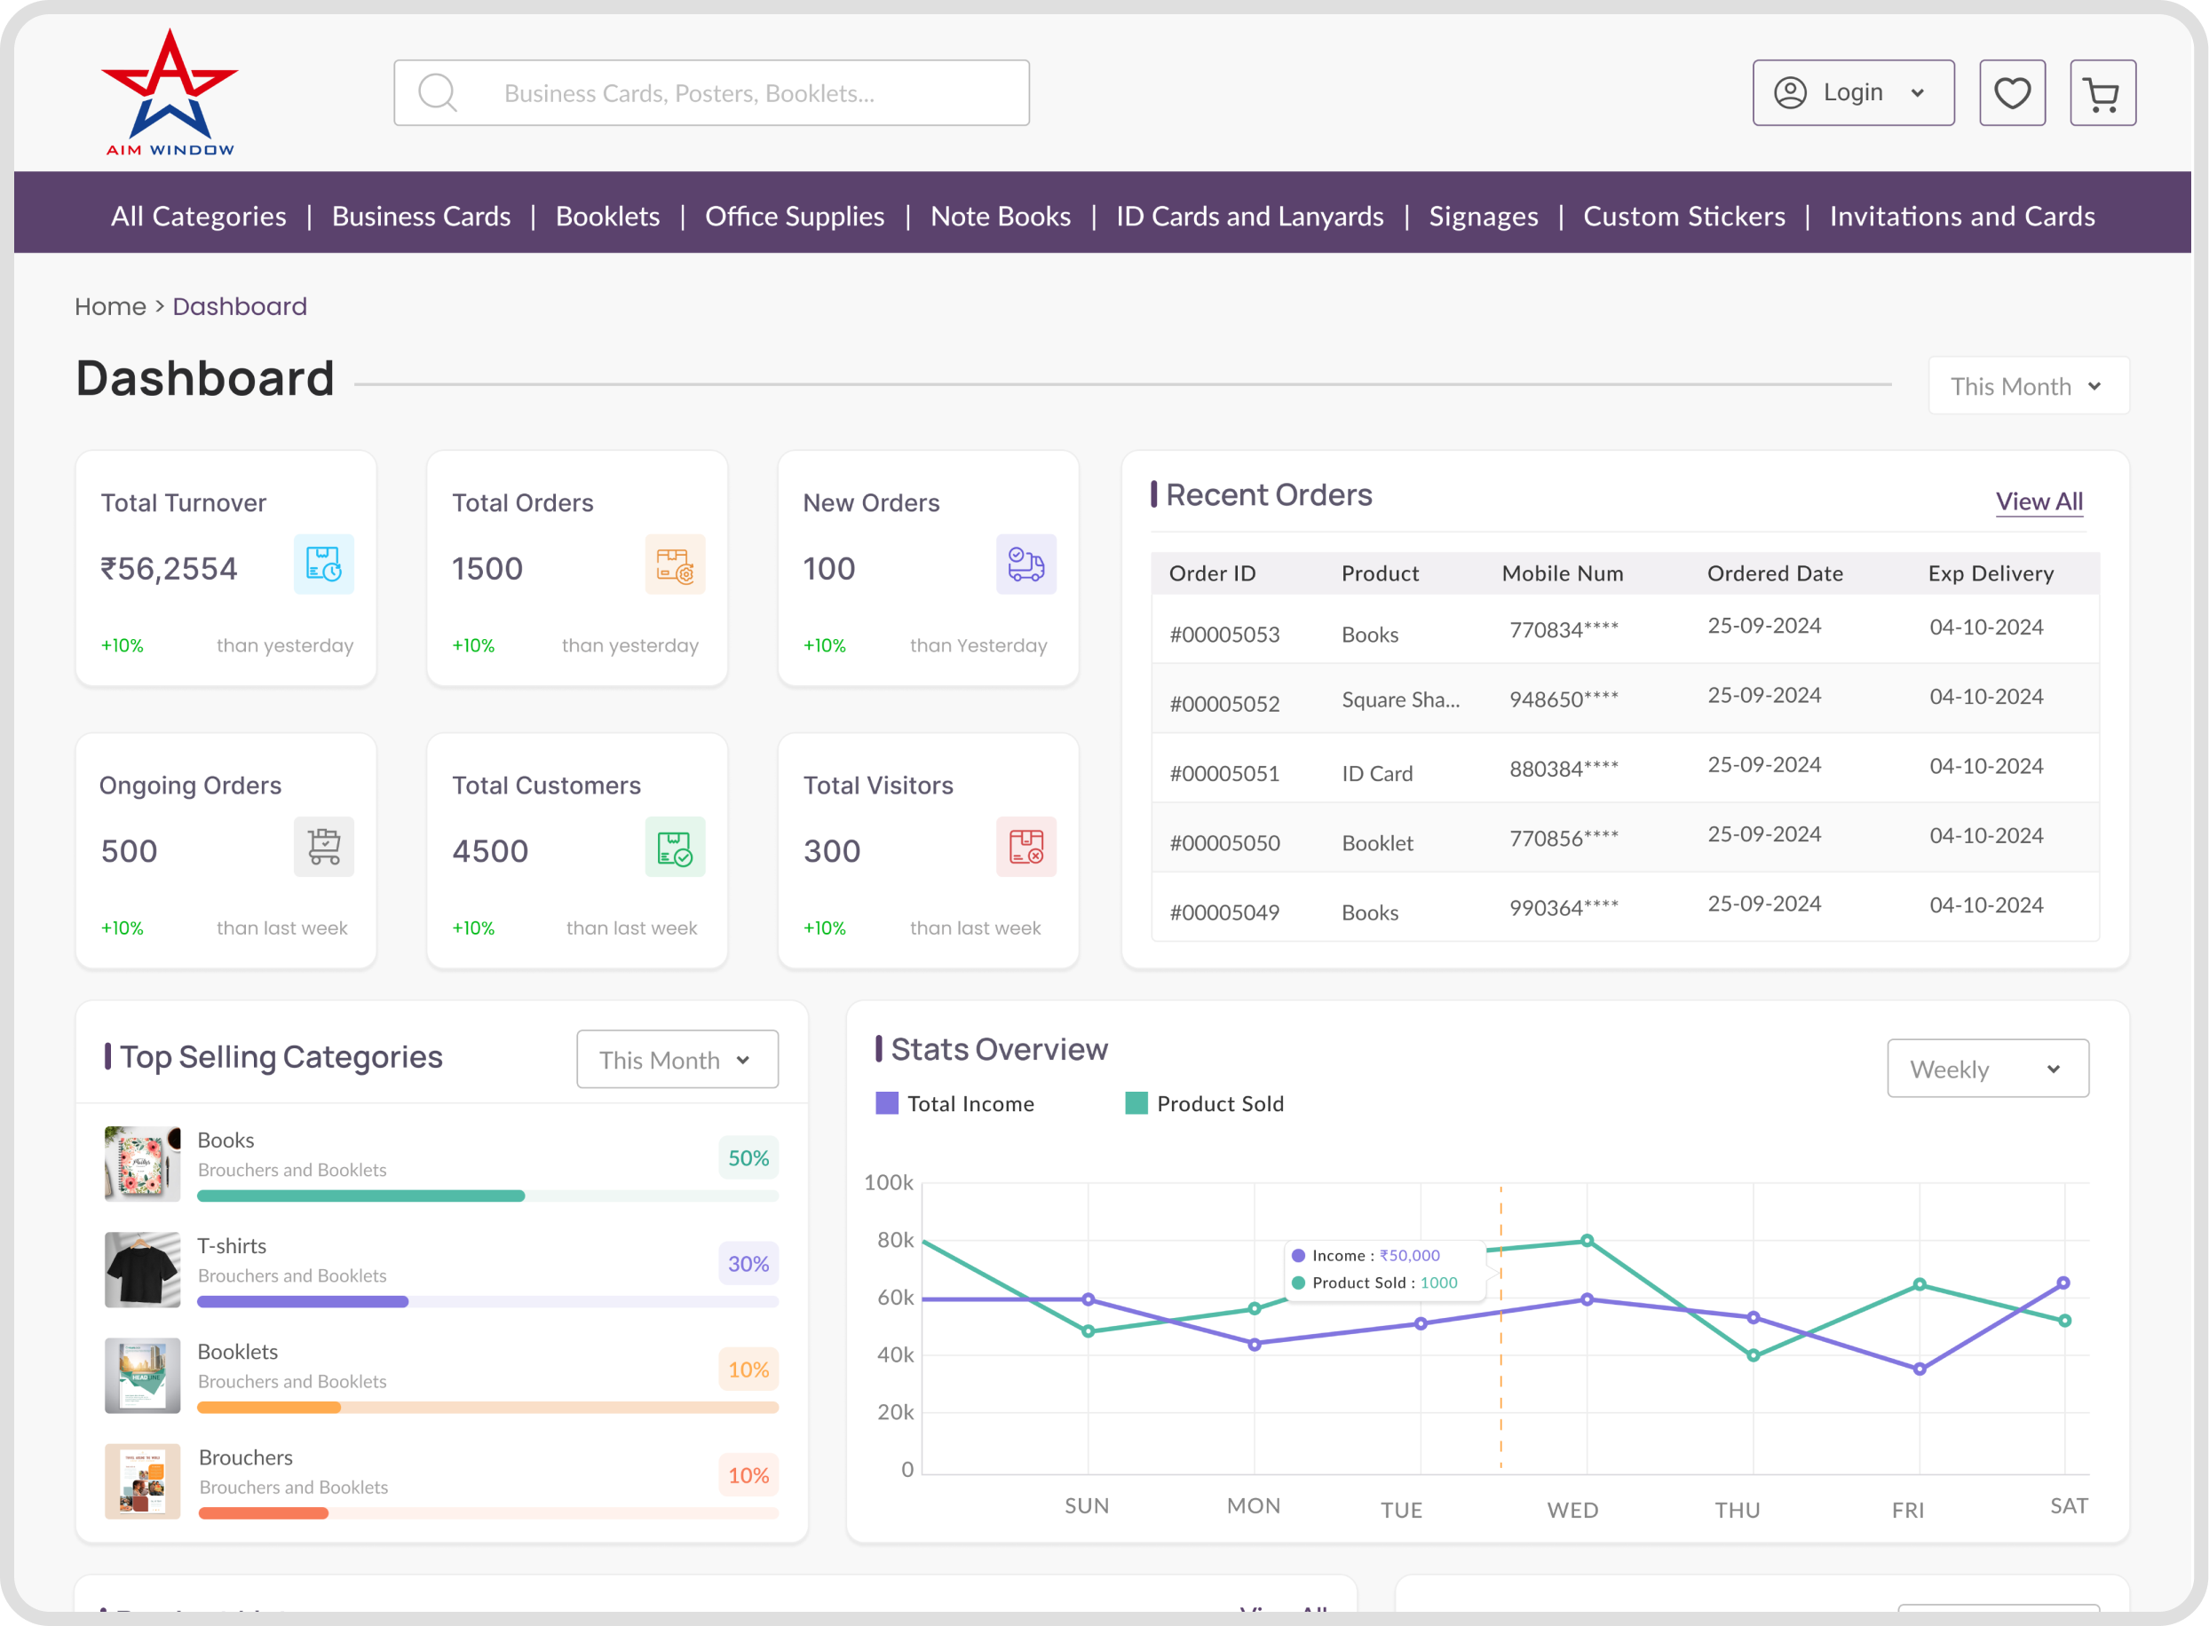Open the Weekly dropdown in Stats Overview
Image resolution: width=2209 pixels, height=1626 pixels.
coord(1986,1069)
